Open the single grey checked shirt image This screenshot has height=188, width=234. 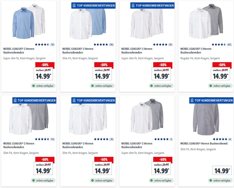click(x=206, y=117)
